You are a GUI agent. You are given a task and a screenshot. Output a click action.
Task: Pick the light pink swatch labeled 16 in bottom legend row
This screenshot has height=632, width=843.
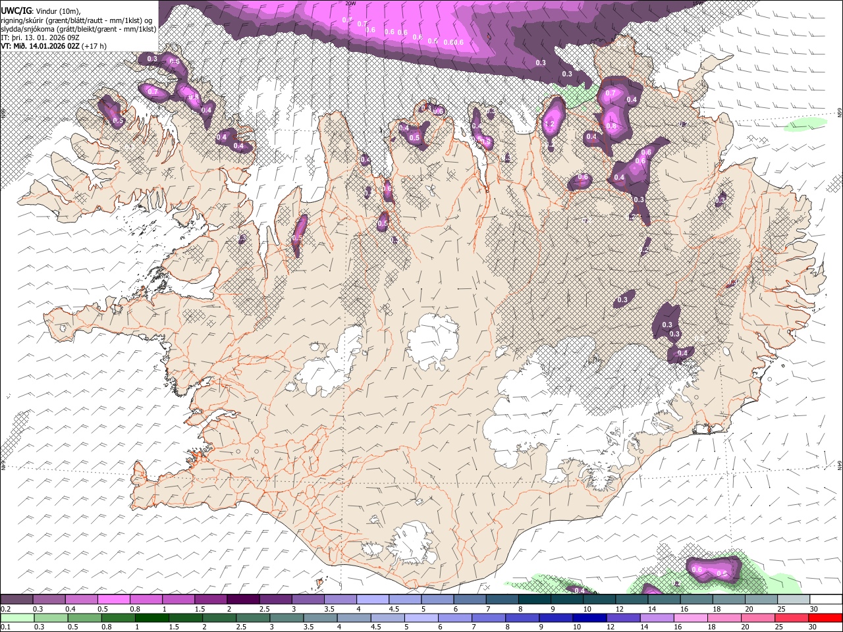point(690,618)
